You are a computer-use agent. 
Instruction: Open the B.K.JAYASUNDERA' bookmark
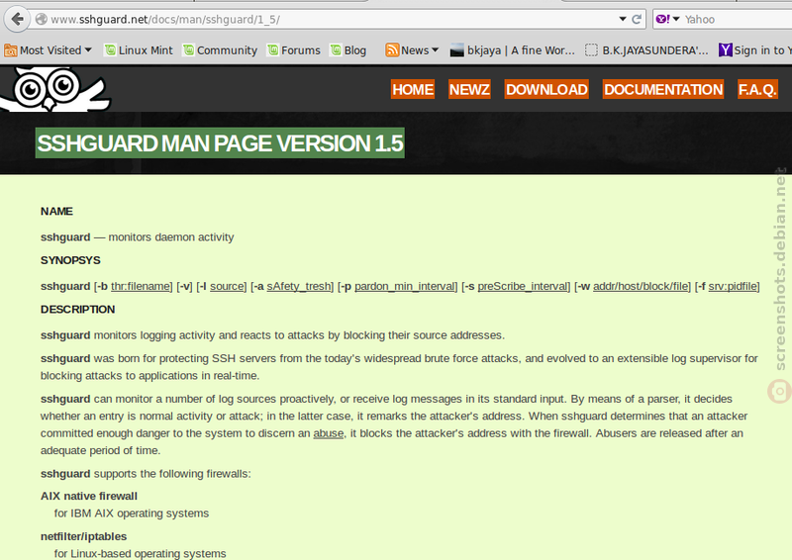647,50
